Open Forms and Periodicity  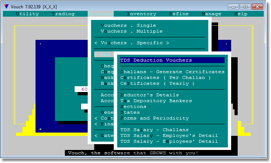point(154,118)
